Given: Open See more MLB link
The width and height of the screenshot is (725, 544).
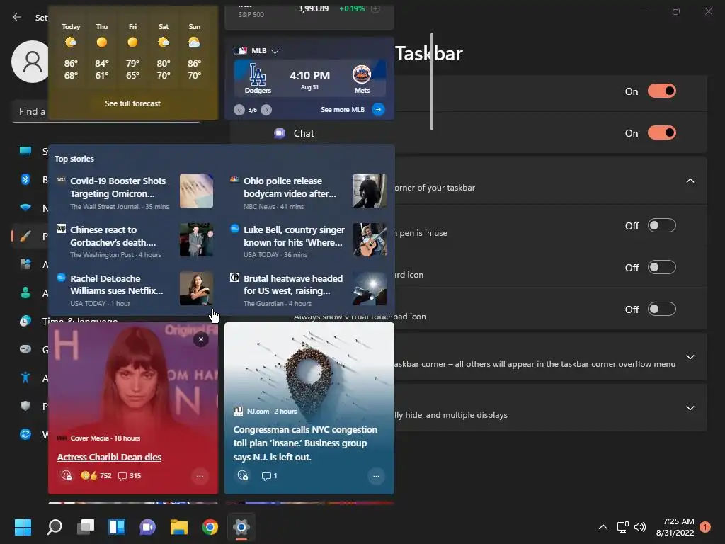Looking at the screenshot, I should point(343,110).
